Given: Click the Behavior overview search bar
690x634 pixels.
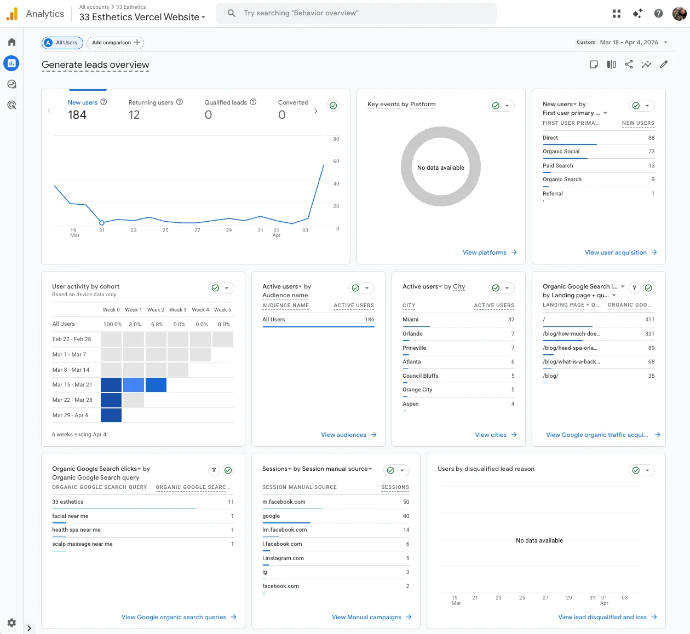Looking at the screenshot, I should [x=356, y=13].
